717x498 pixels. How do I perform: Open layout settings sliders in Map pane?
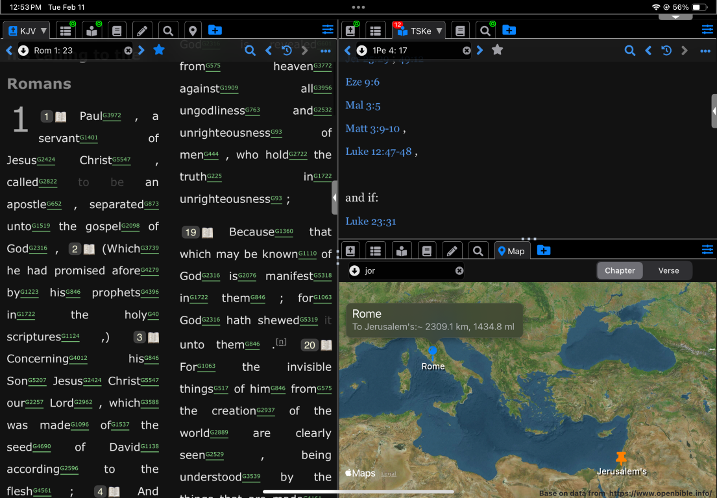tap(707, 250)
